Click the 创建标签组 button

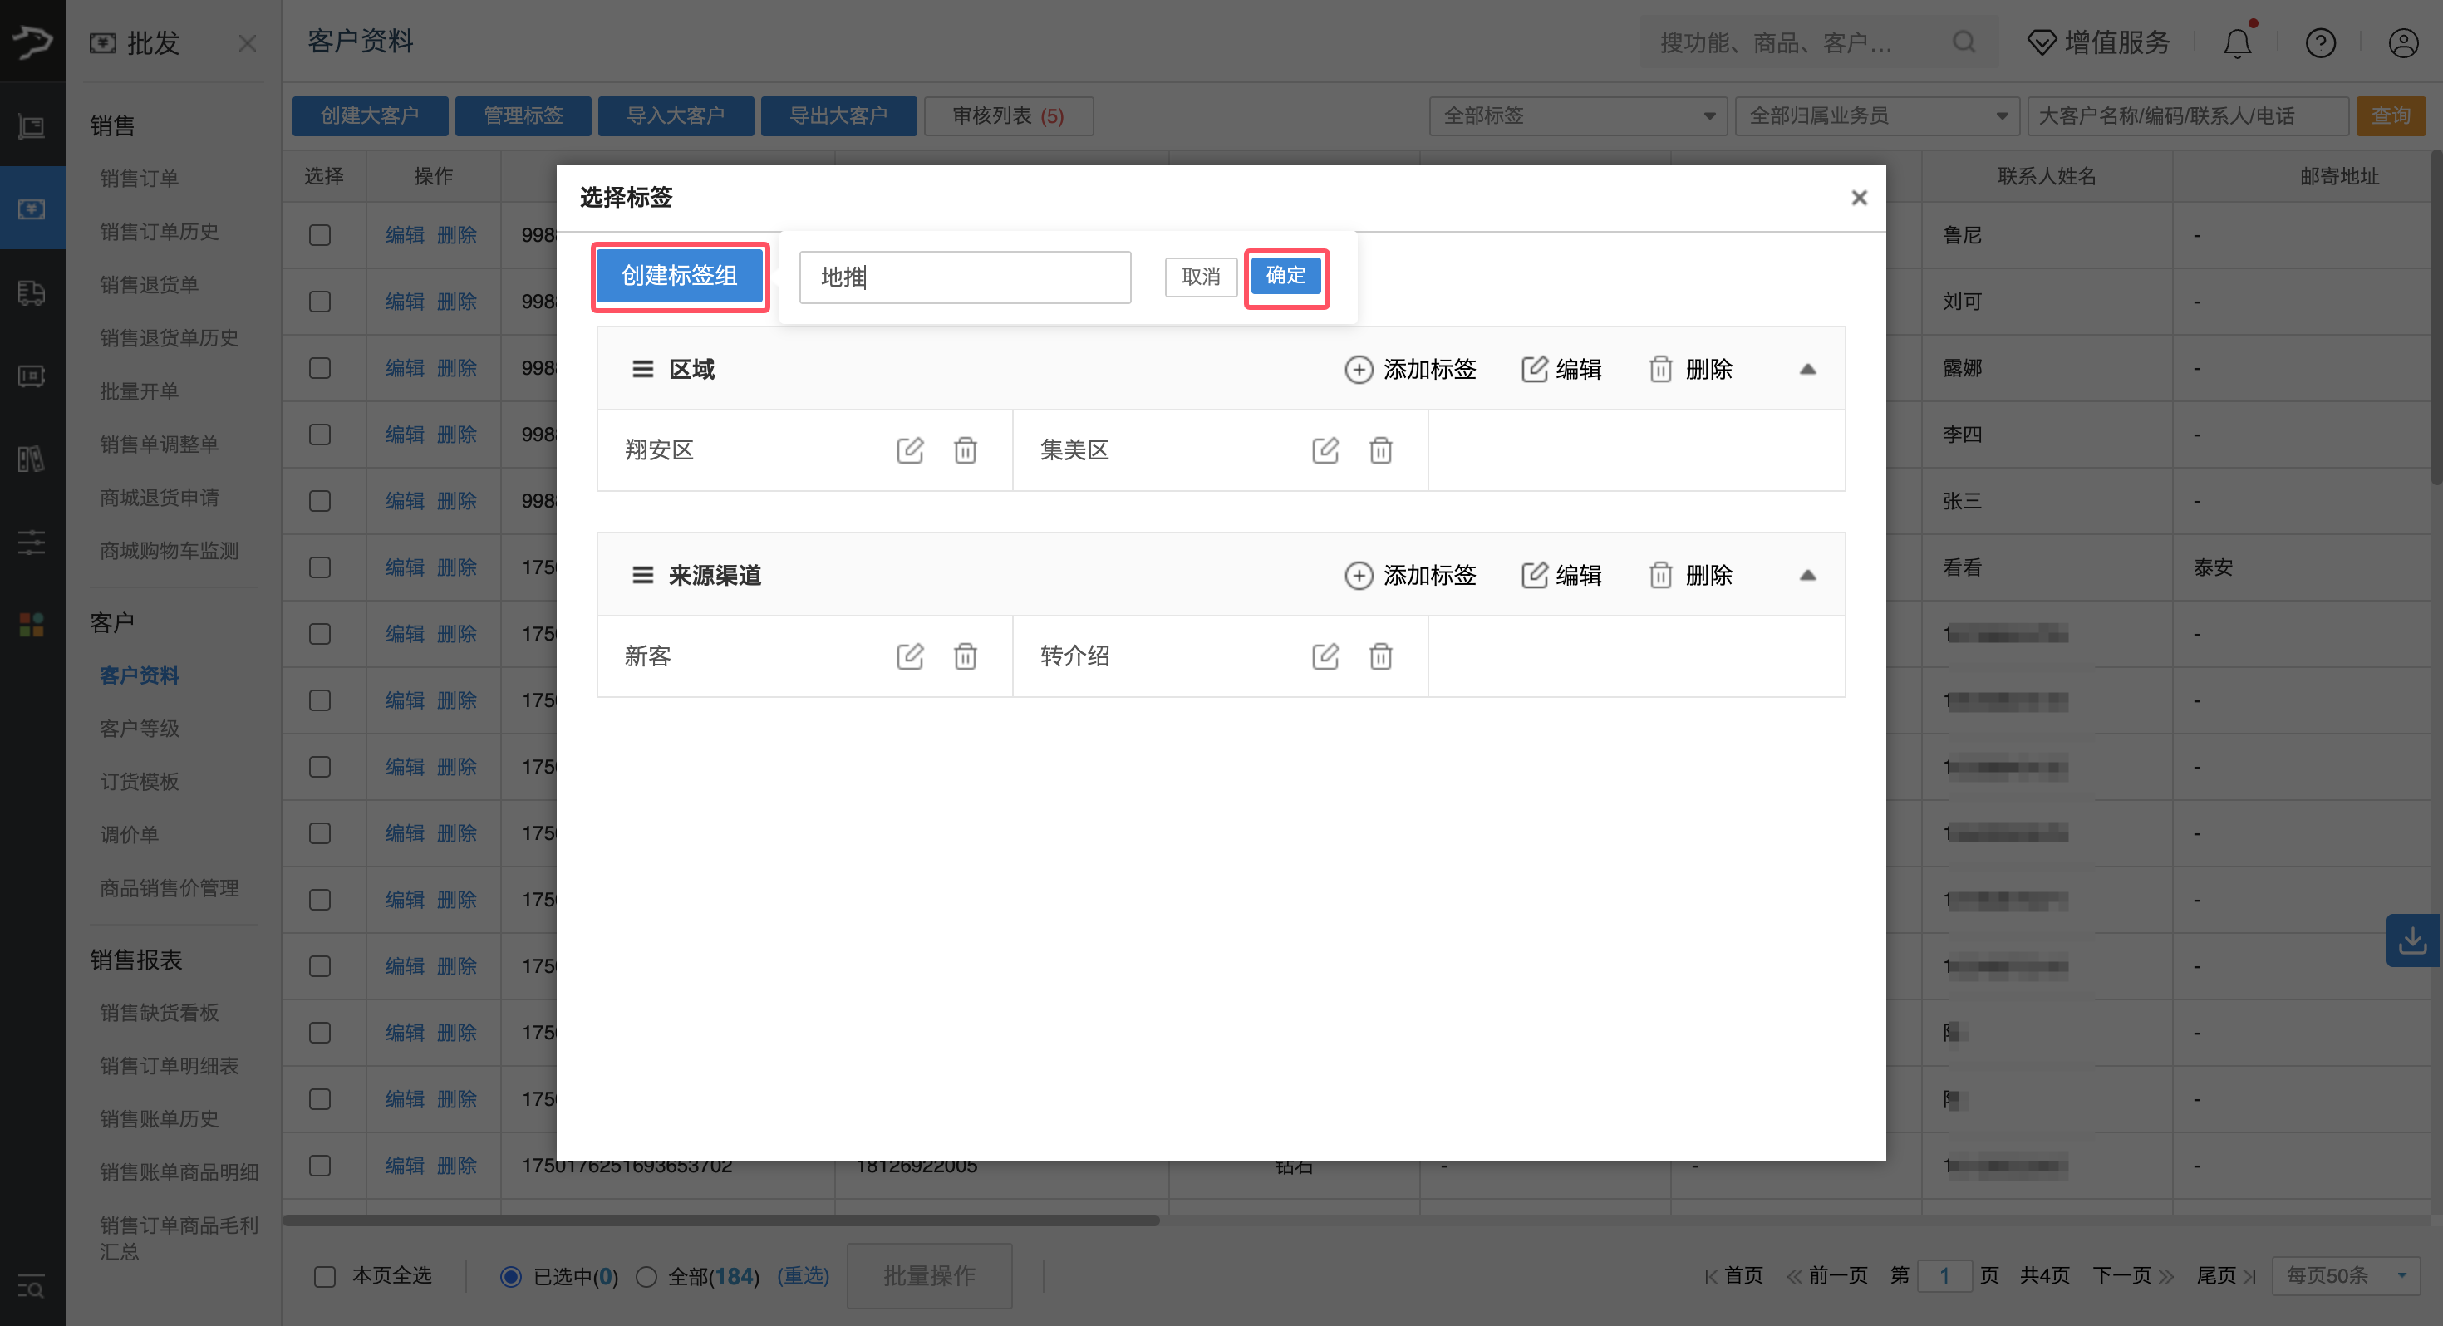point(679,276)
